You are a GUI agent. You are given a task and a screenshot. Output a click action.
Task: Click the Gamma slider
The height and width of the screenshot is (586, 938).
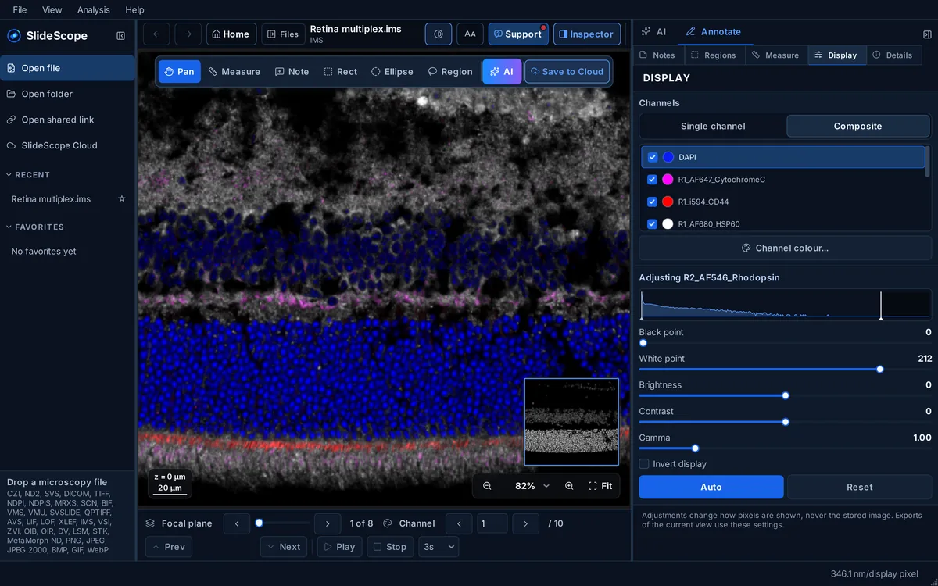pyautogui.click(x=786, y=448)
